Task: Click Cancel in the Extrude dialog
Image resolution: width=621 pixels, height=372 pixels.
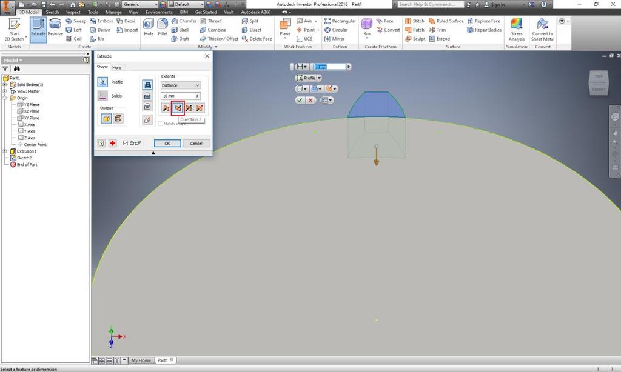Action: pyautogui.click(x=196, y=143)
